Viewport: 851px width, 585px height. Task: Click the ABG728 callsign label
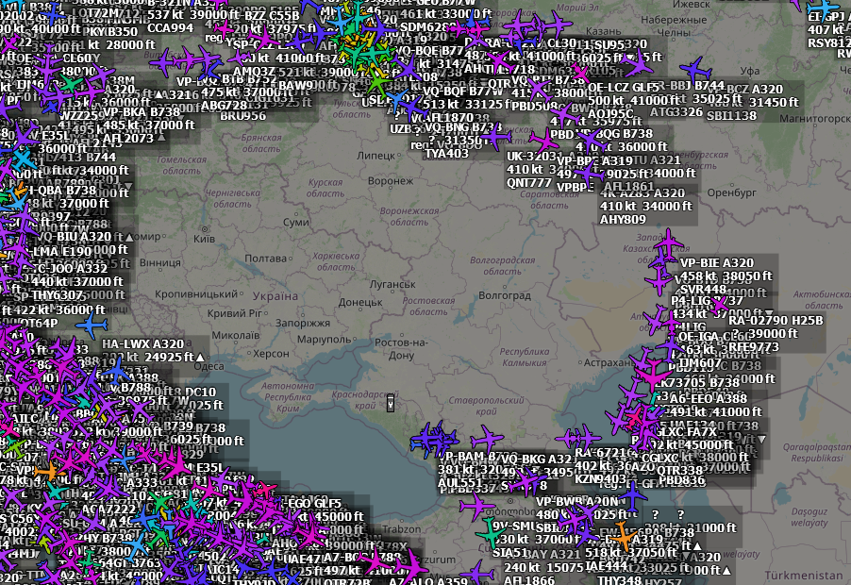(x=225, y=106)
